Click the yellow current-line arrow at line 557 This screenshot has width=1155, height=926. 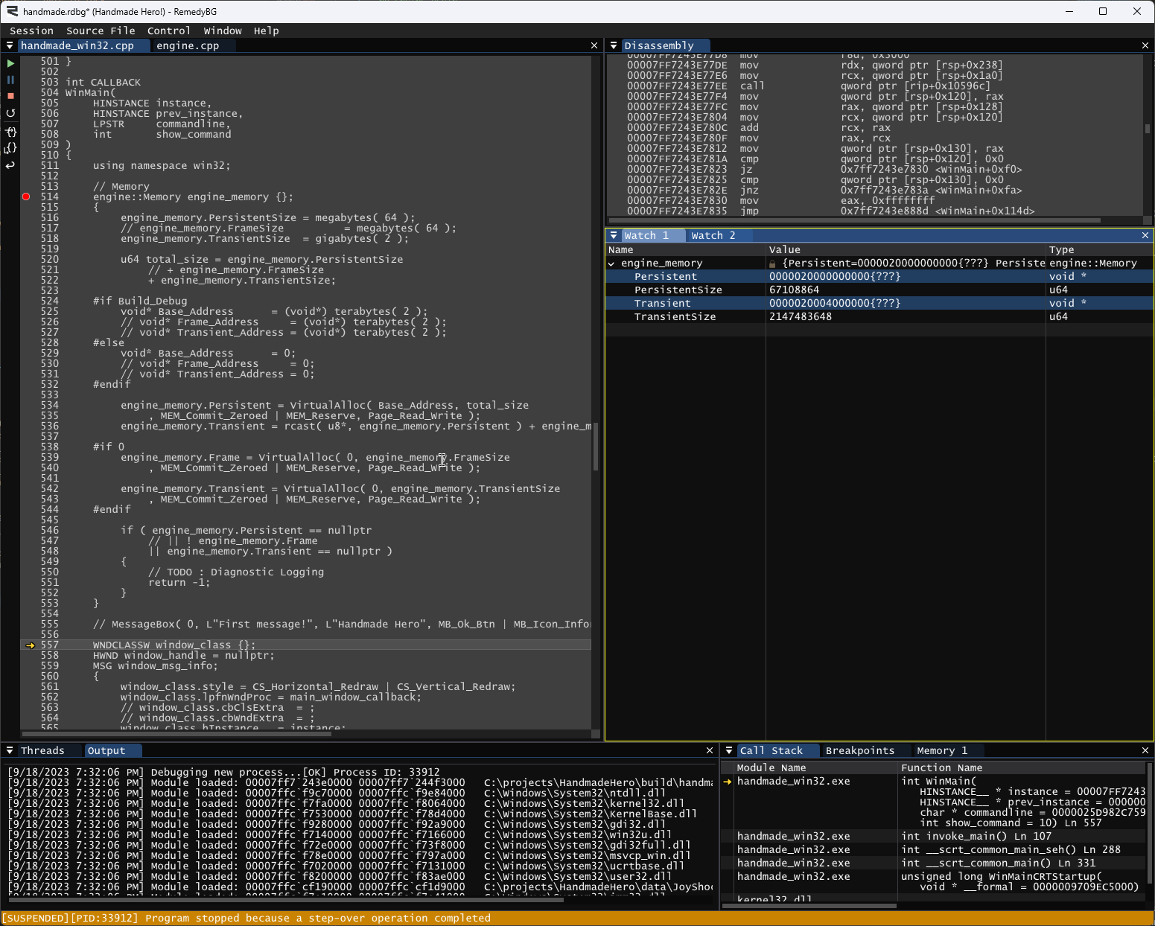[30, 645]
